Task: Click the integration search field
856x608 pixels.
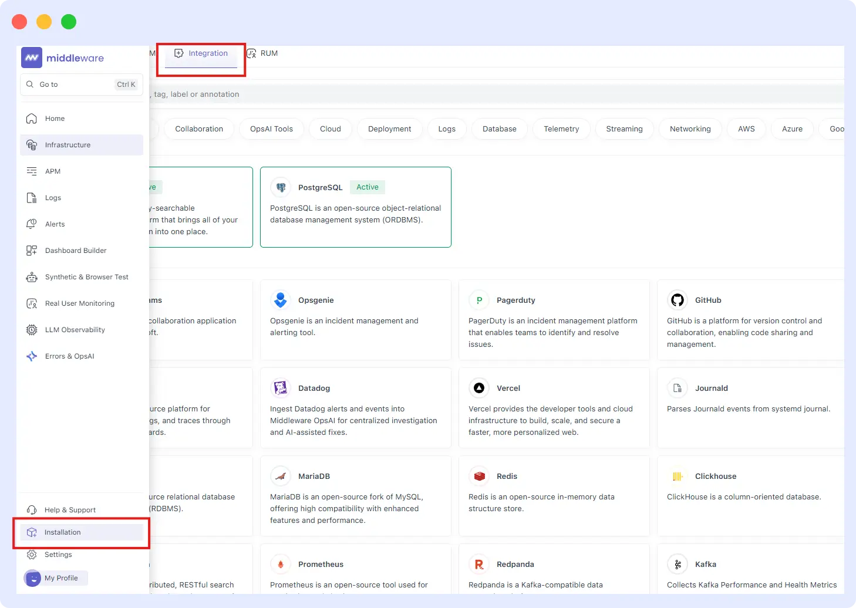Action: tap(497, 94)
